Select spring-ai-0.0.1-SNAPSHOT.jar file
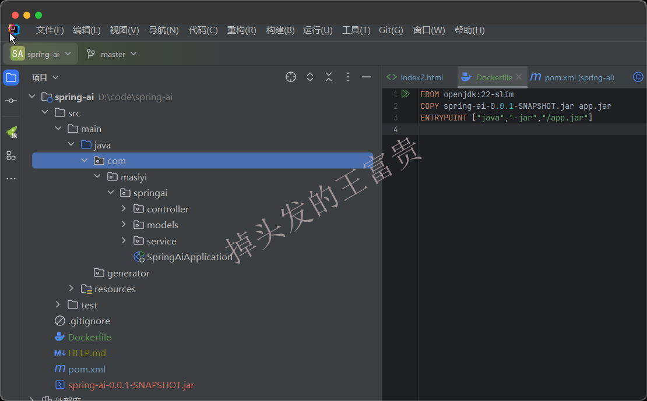The width and height of the screenshot is (647, 401). tap(131, 385)
